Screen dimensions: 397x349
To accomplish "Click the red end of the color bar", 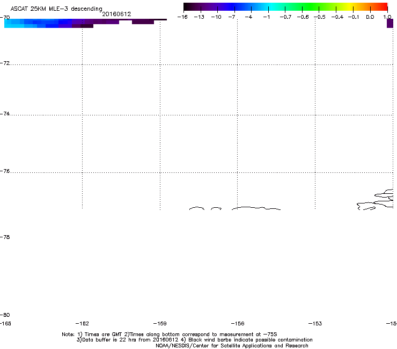I will click(383, 6).
